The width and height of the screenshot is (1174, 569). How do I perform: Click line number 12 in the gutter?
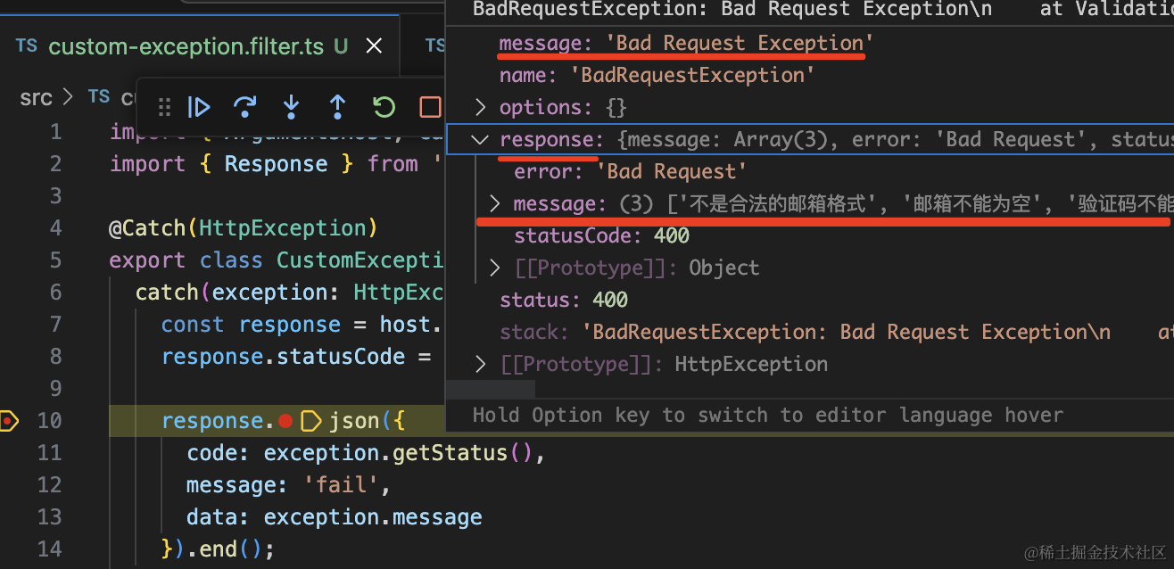pos(50,485)
